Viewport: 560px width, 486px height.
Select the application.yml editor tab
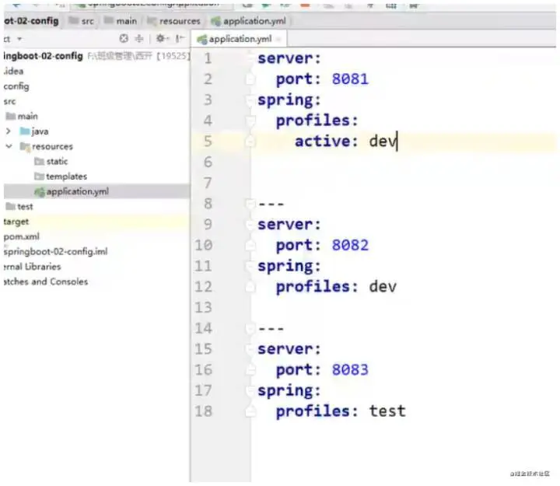pos(239,39)
